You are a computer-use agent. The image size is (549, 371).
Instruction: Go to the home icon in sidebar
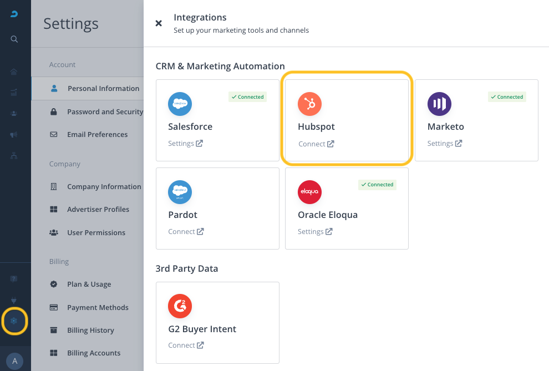pos(14,72)
